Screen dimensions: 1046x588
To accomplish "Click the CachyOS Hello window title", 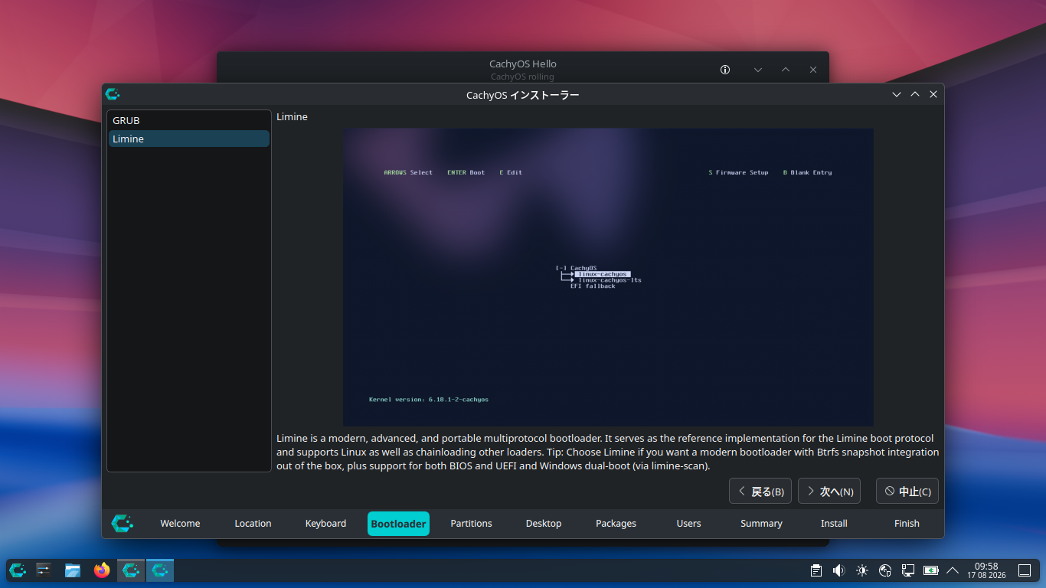I will click(523, 64).
